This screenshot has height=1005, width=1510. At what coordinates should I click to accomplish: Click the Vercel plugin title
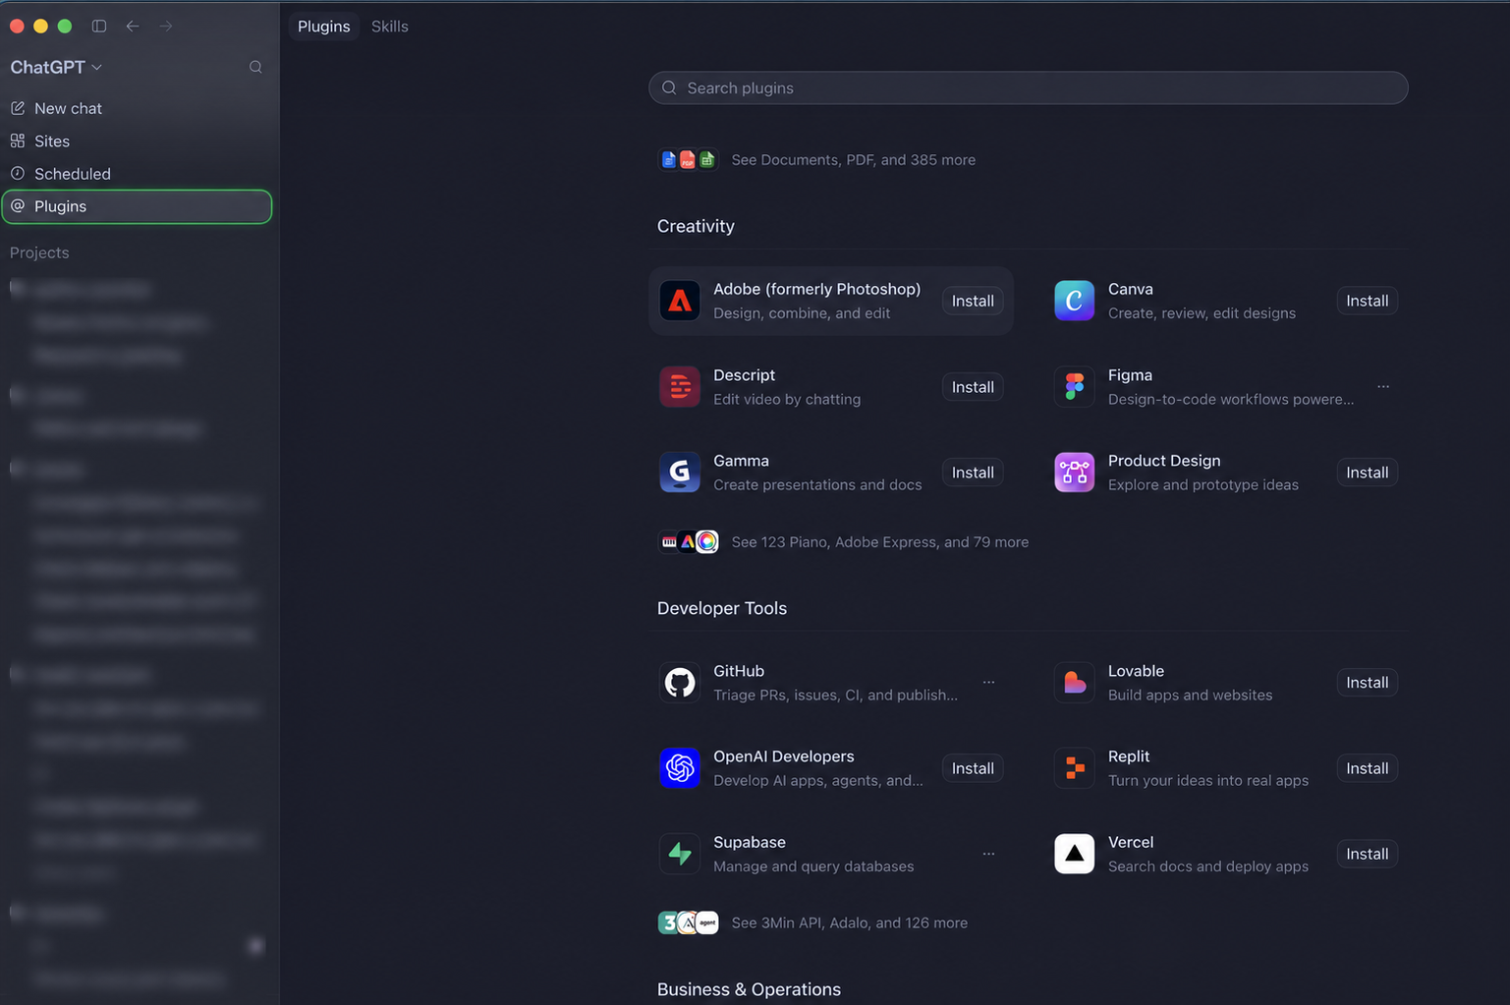(1131, 842)
